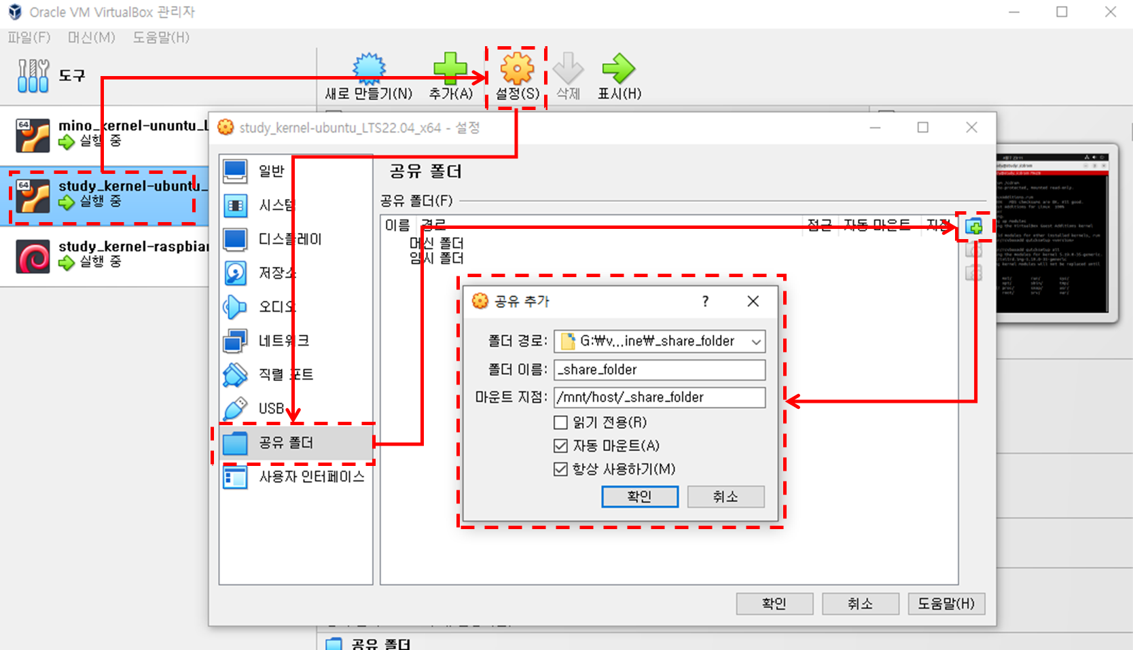Image resolution: width=1133 pixels, height=650 pixels.
Task: Select the 삭제 delete toolbar icon
Action: coord(568,75)
